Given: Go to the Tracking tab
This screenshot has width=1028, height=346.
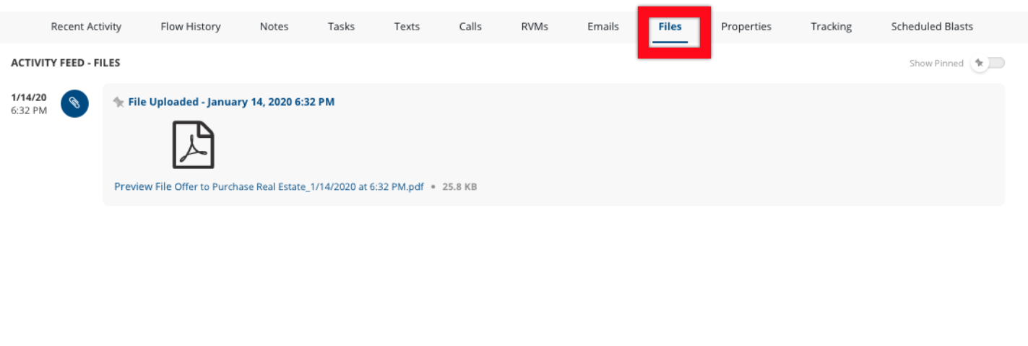Looking at the screenshot, I should pyautogui.click(x=831, y=27).
